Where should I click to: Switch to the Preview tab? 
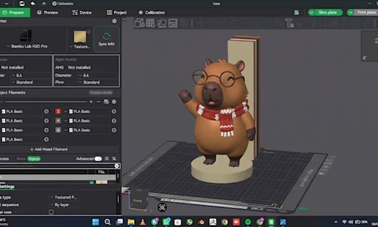(48, 13)
